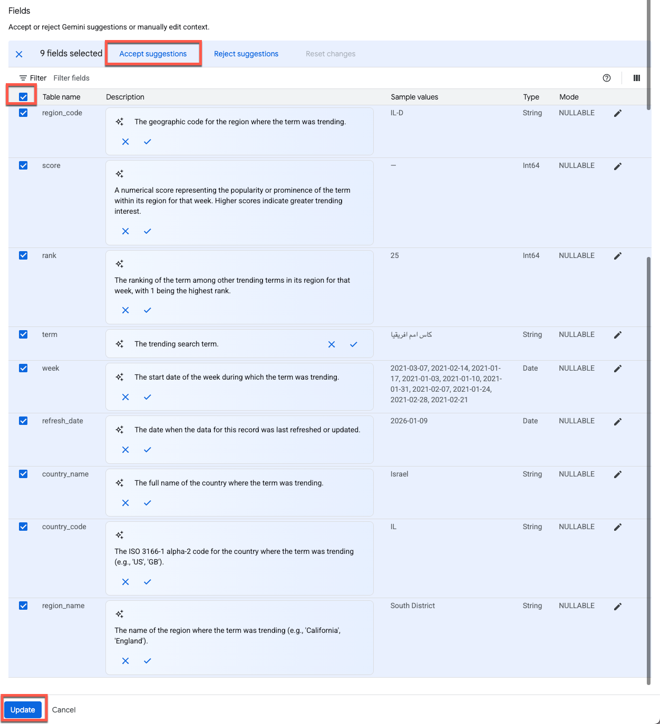
Task: Uncheck the region_name field checkbox
Action: coord(23,606)
